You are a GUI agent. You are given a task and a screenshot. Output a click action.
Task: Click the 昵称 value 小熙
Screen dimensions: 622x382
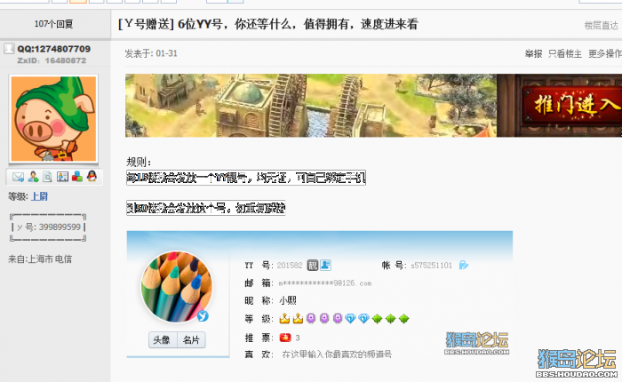pos(288,300)
